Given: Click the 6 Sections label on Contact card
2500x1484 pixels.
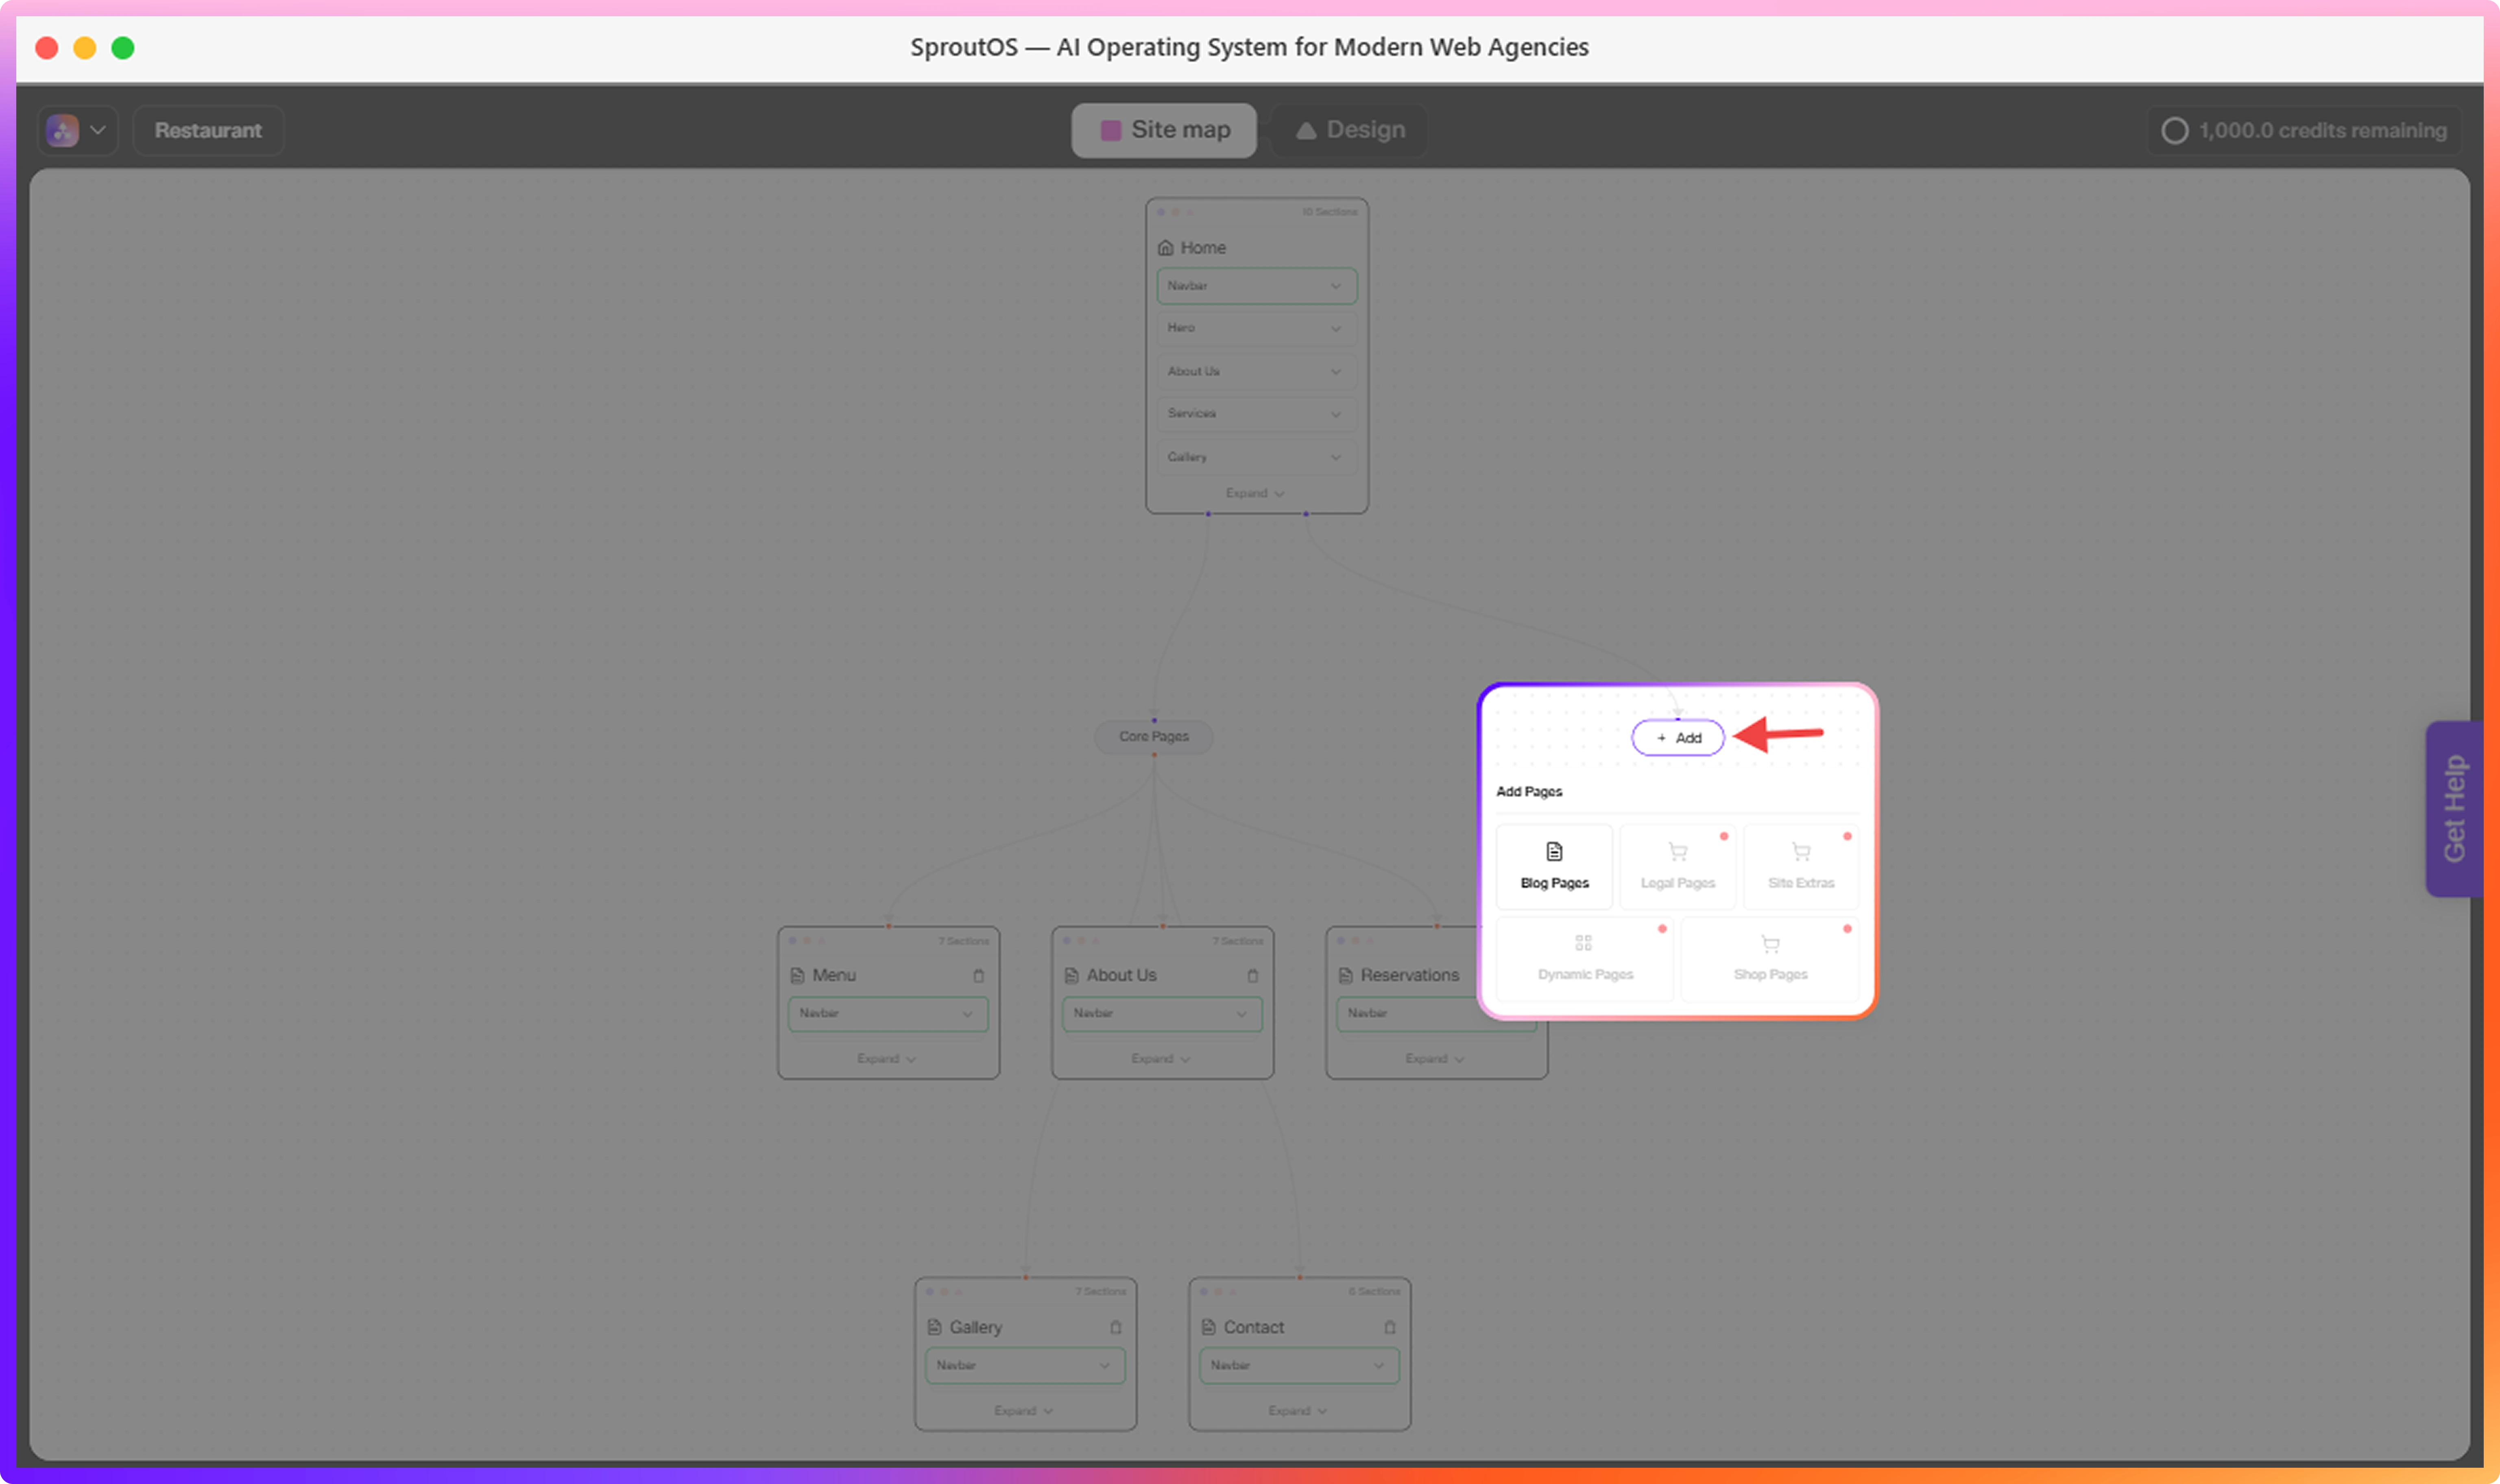Looking at the screenshot, I should click(x=1374, y=1292).
